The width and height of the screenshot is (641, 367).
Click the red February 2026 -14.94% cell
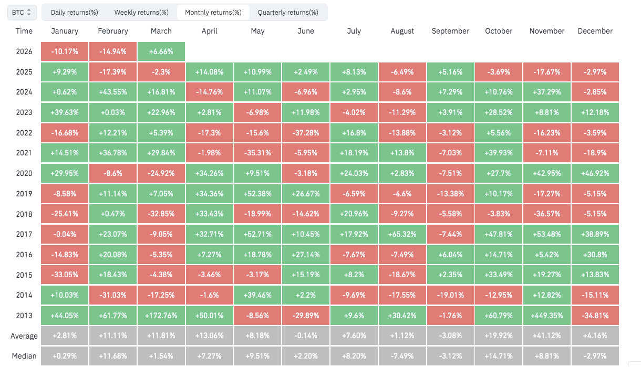(113, 51)
